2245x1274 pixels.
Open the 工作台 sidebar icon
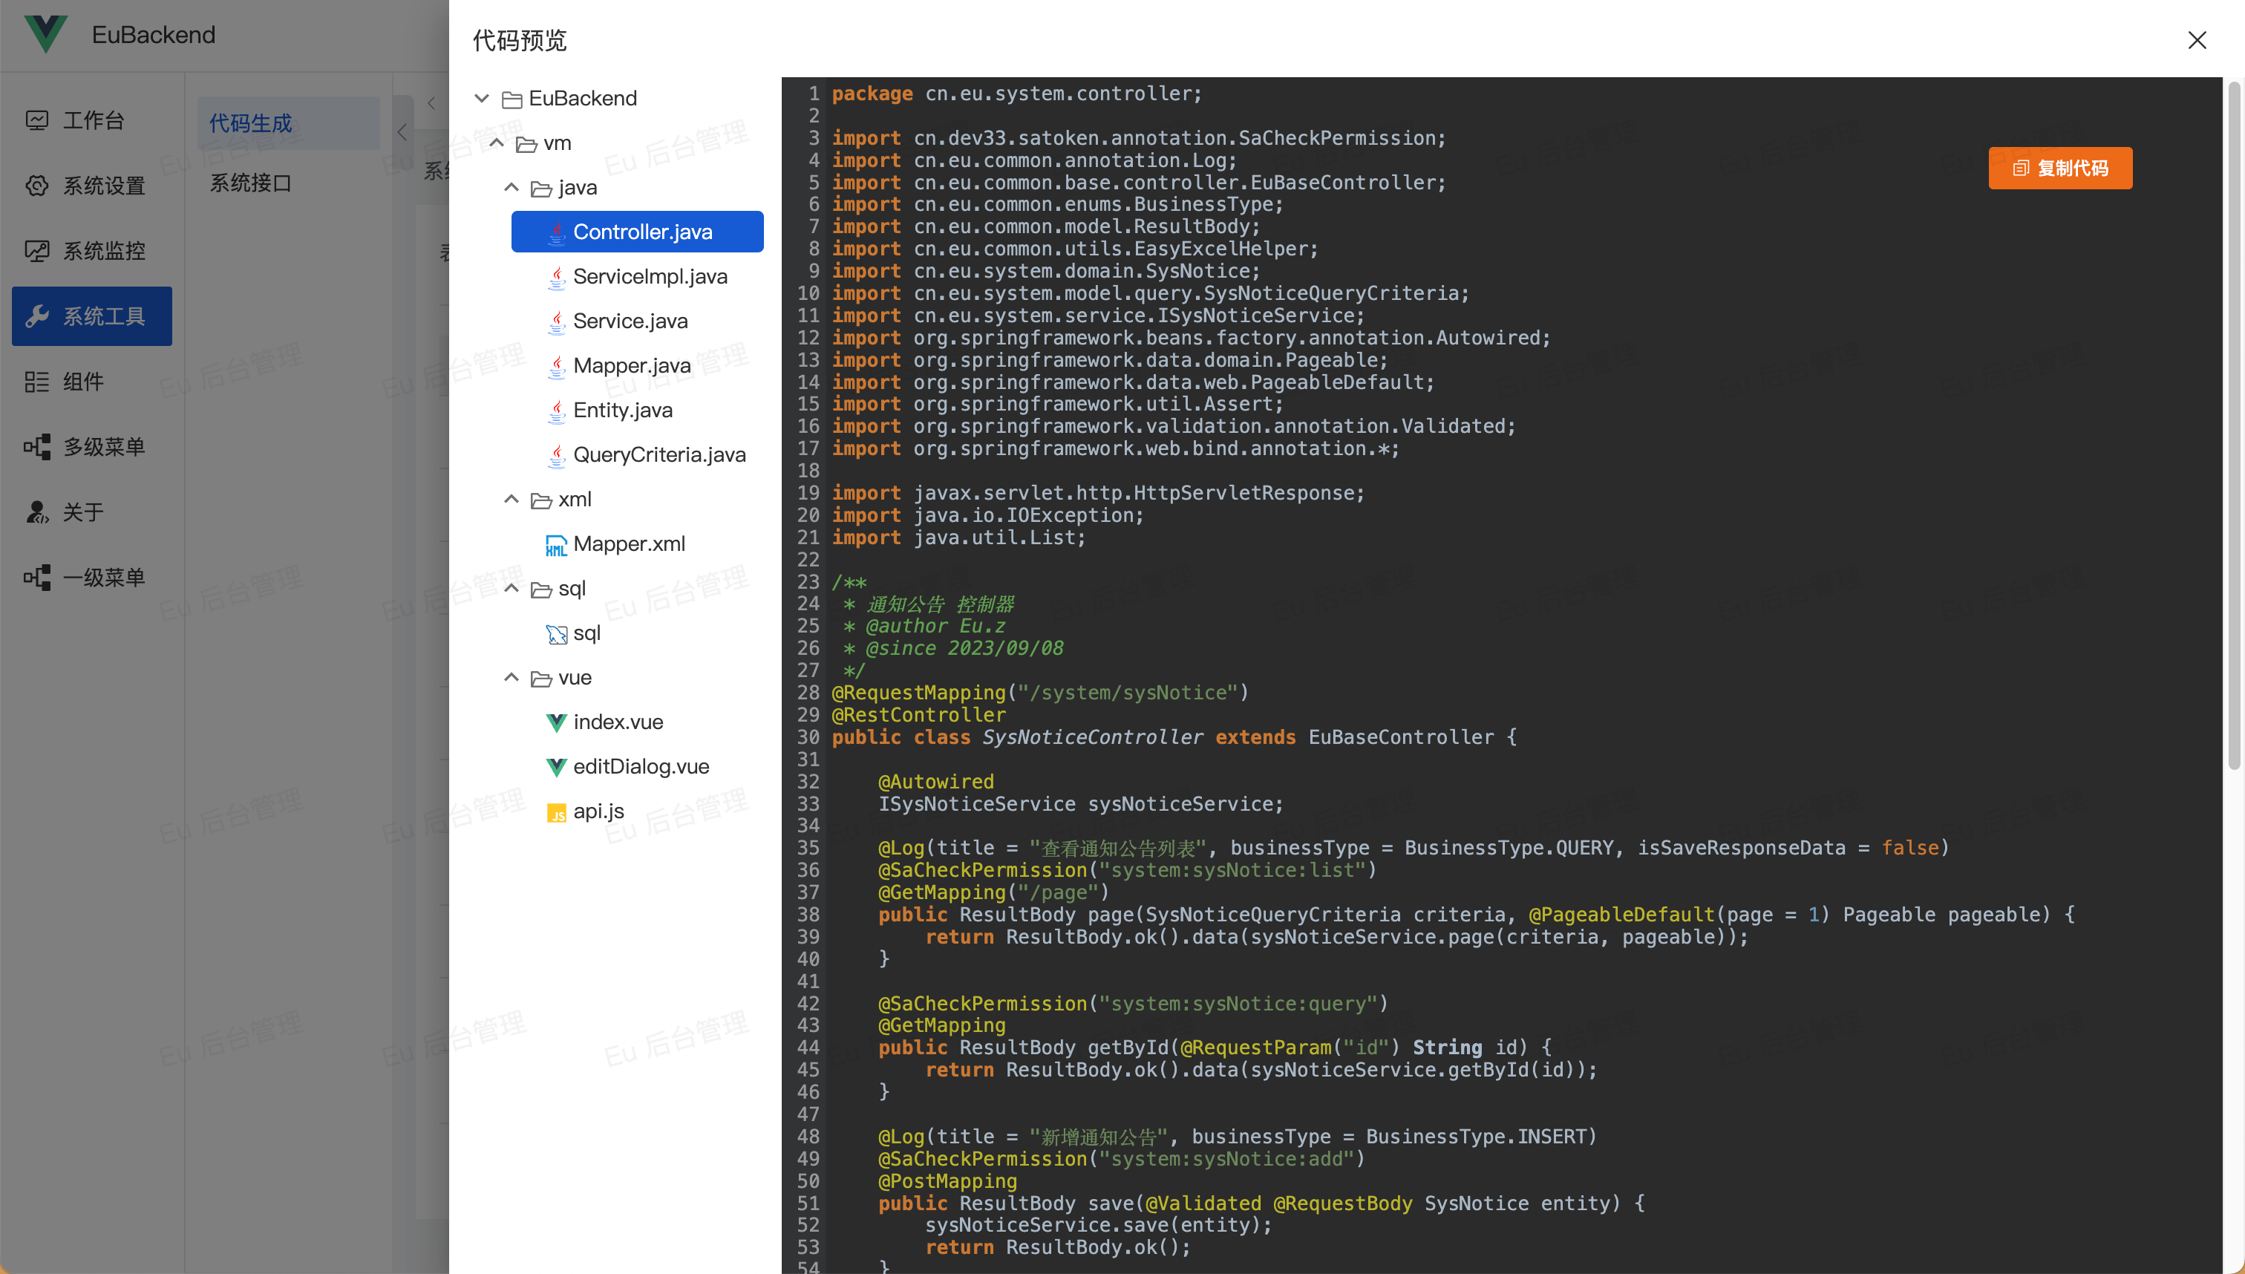[36, 120]
